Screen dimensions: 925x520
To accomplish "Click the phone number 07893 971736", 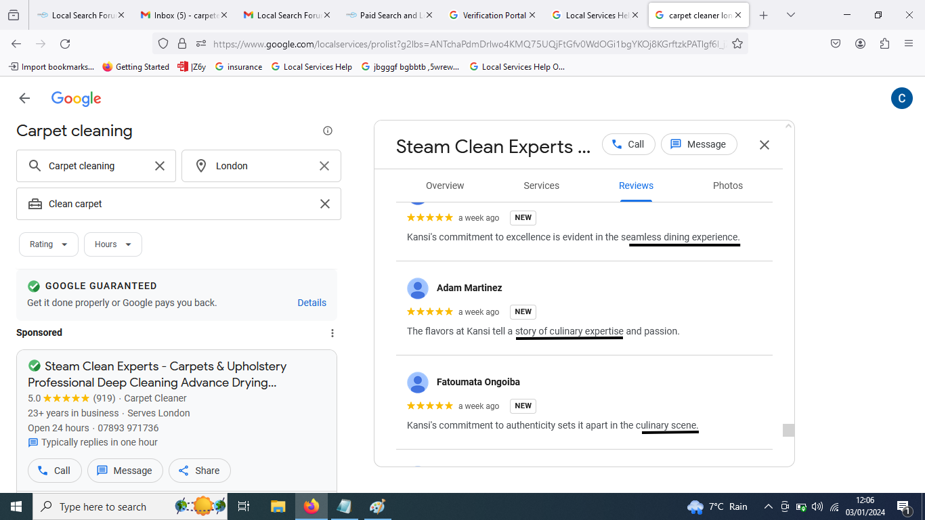I will tap(128, 428).
